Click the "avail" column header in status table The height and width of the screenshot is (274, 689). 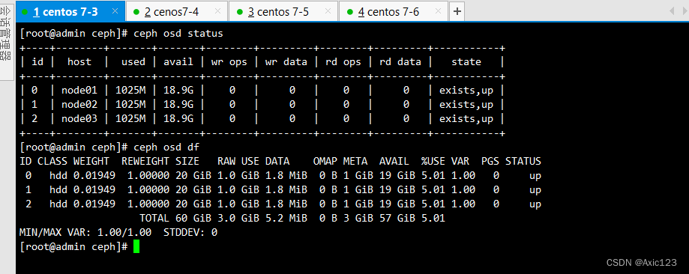(x=178, y=62)
